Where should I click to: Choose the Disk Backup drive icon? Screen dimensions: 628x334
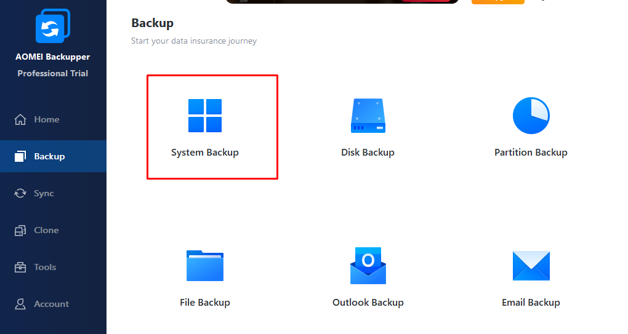pyautogui.click(x=368, y=116)
